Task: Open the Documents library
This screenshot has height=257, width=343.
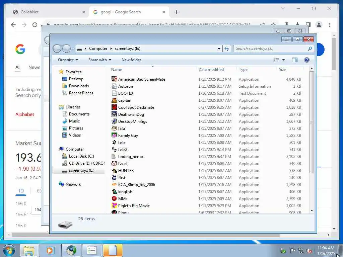Action: (x=79, y=114)
